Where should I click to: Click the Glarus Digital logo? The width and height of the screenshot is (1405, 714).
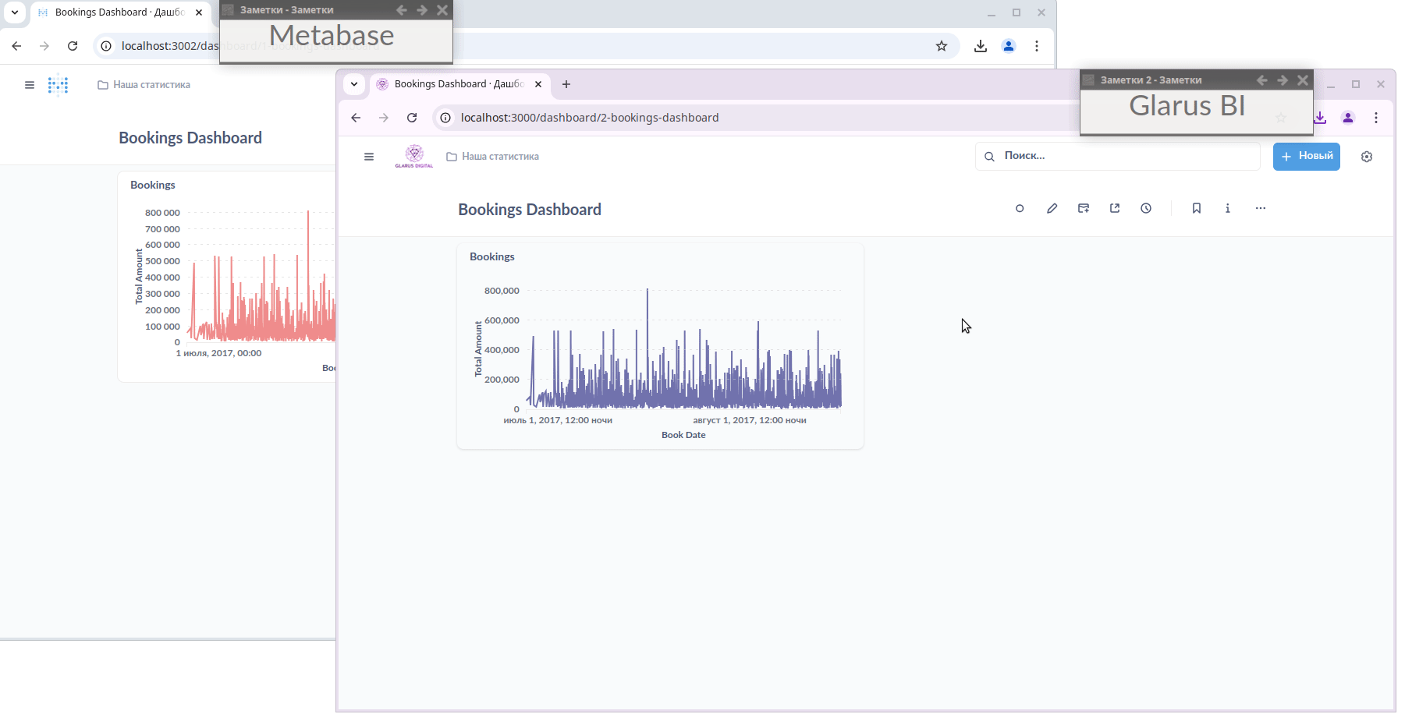(x=413, y=156)
